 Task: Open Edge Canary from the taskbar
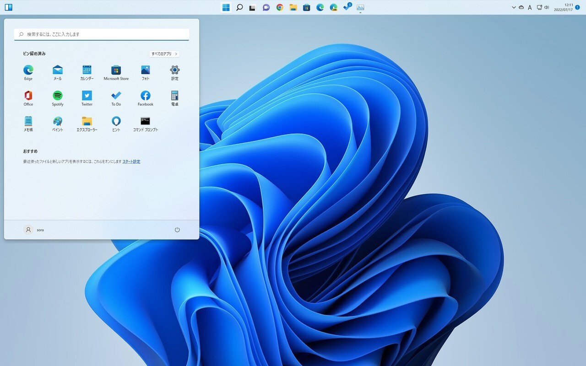point(334,7)
